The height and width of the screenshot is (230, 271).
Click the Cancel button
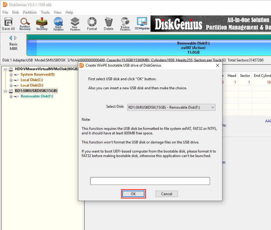(x=167, y=194)
